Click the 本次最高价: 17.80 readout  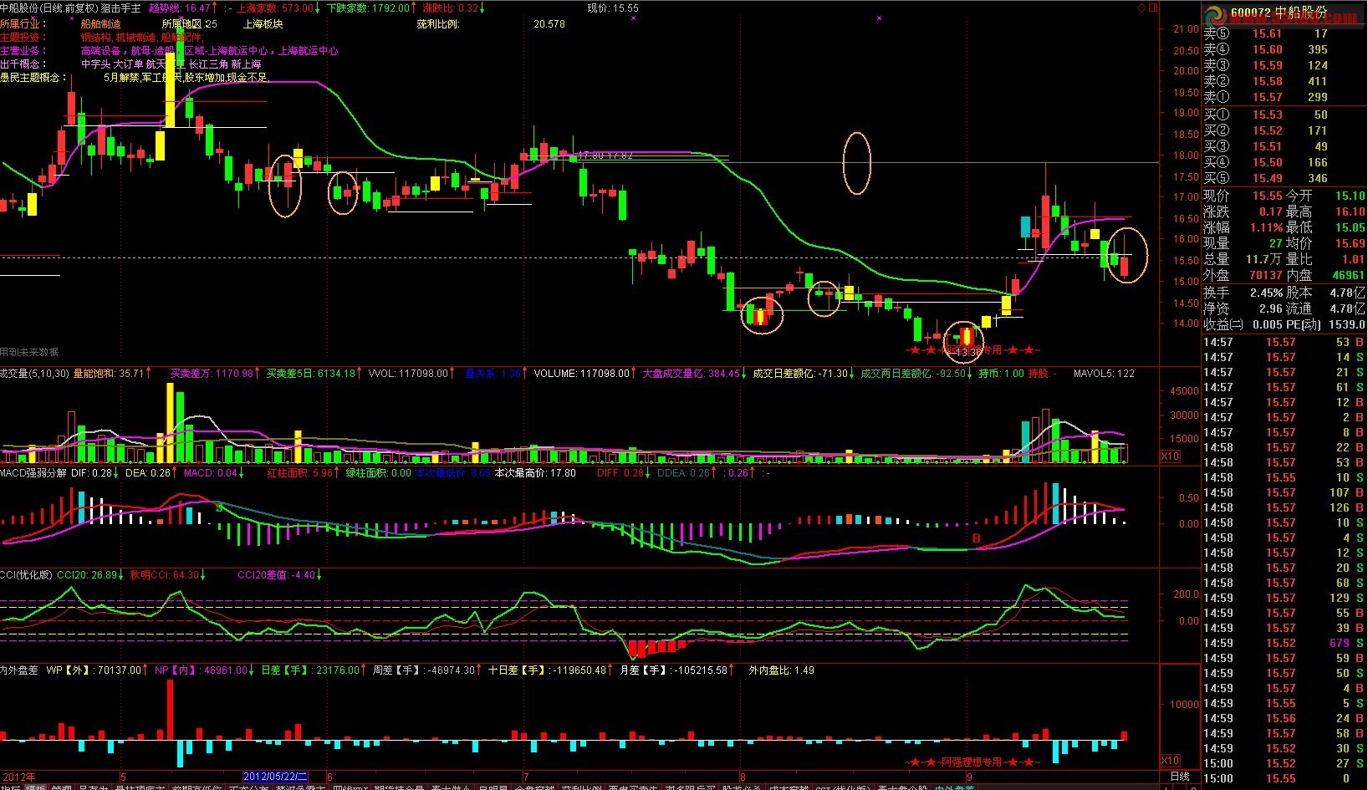535,473
